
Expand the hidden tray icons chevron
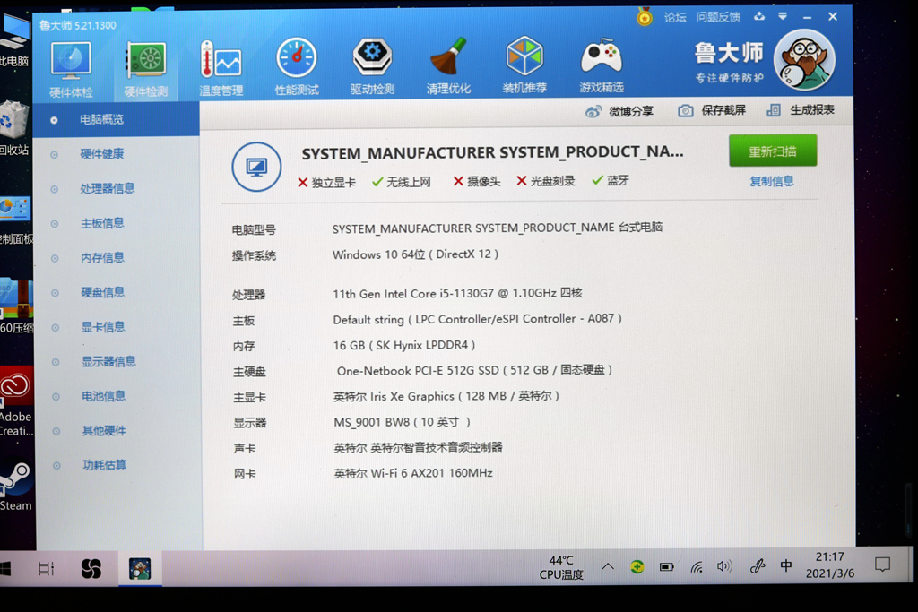609,566
